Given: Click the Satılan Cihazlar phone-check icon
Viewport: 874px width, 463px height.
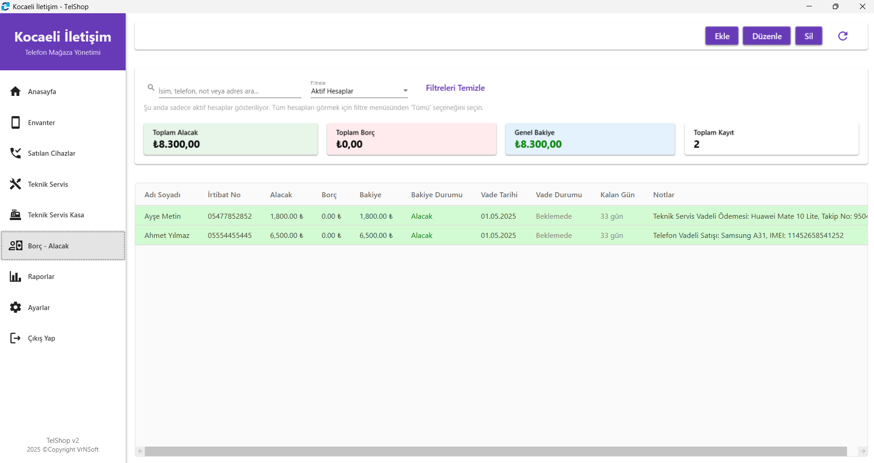Looking at the screenshot, I should (x=16, y=153).
